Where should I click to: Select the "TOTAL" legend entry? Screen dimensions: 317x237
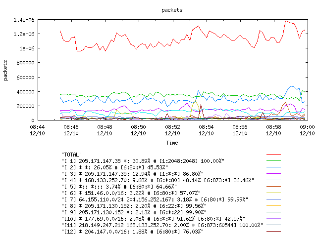[x=71, y=155]
